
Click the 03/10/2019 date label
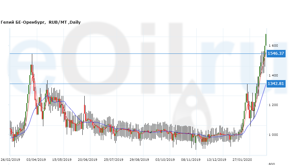[165, 159]
